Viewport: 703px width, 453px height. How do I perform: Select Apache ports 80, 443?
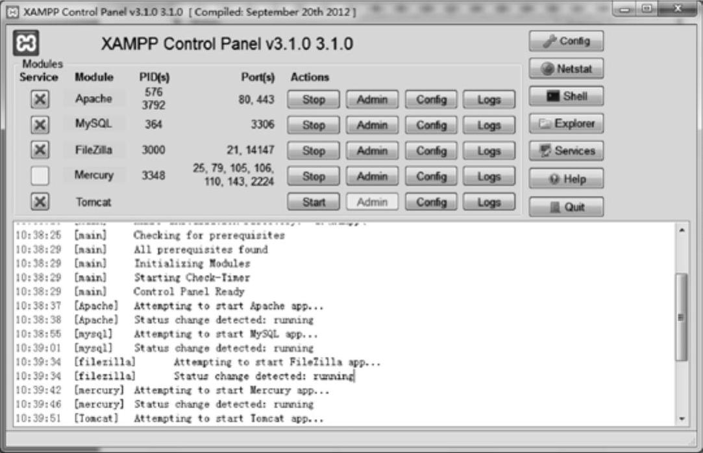pos(256,99)
